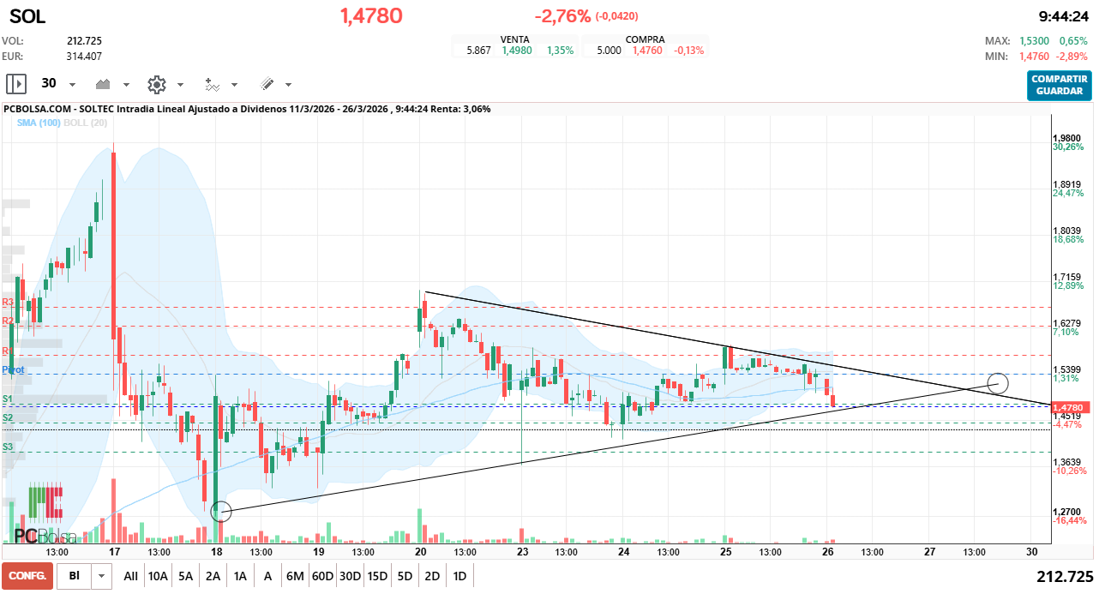Screen dimensions: 1105x594
Task: Click the MAX value 1,5300
Action: tap(1034, 41)
